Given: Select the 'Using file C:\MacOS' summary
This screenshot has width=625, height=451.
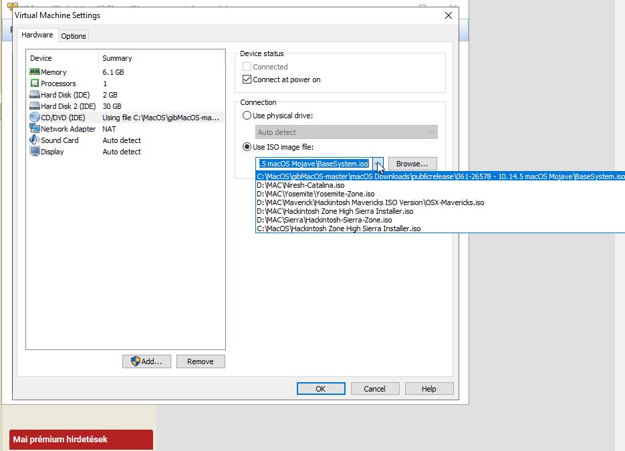Looking at the screenshot, I should click(x=160, y=118).
